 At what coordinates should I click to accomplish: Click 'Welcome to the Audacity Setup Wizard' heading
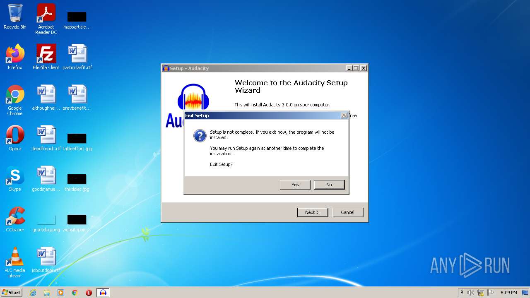pos(291,87)
